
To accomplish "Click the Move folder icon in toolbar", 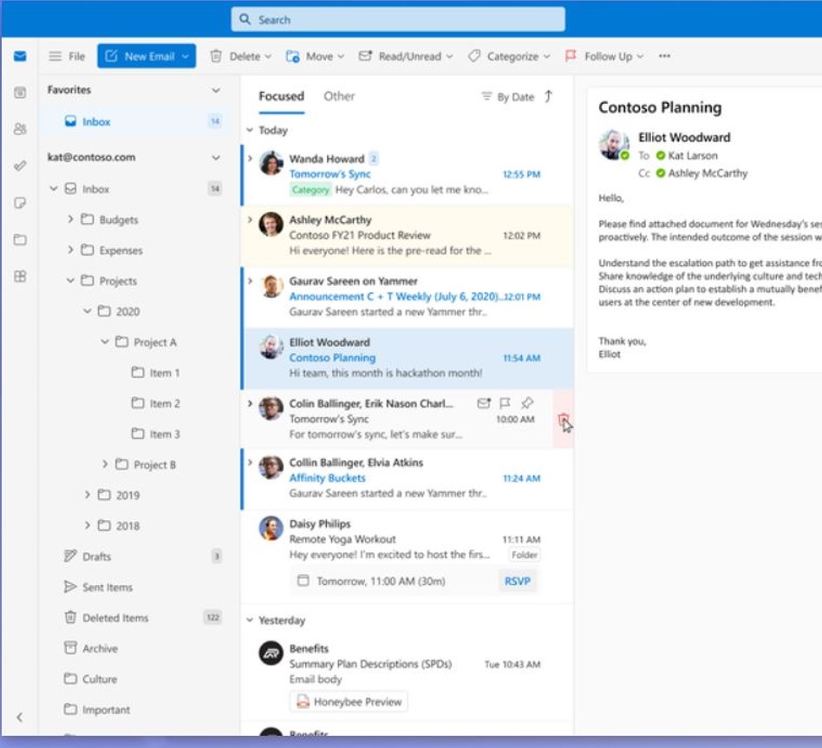I will point(292,56).
